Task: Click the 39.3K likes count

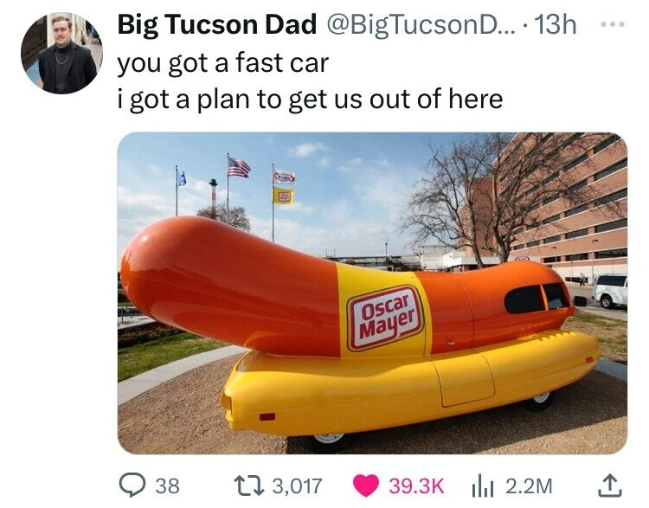Action: tap(416, 485)
